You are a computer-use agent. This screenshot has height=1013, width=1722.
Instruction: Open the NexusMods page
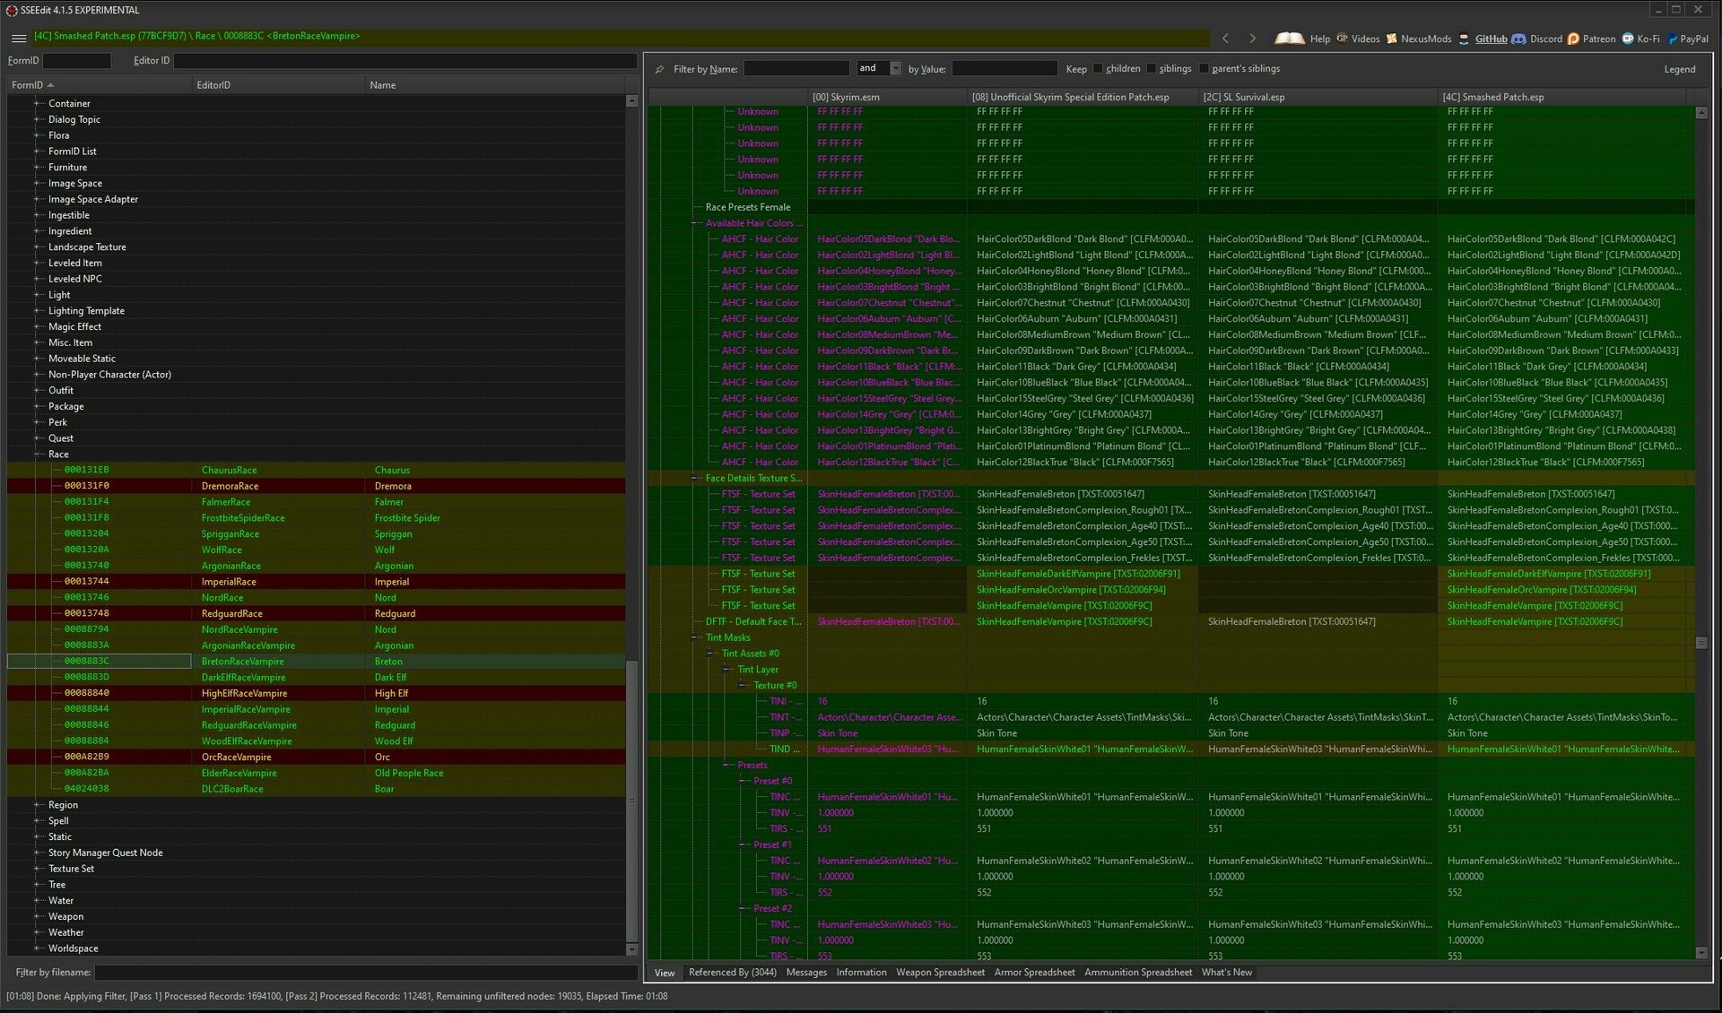coord(1419,39)
